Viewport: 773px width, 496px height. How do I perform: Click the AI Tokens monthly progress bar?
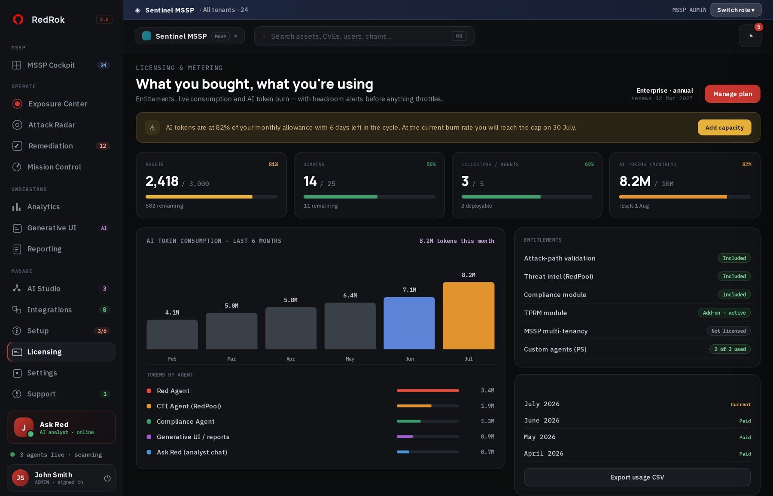[x=685, y=197]
